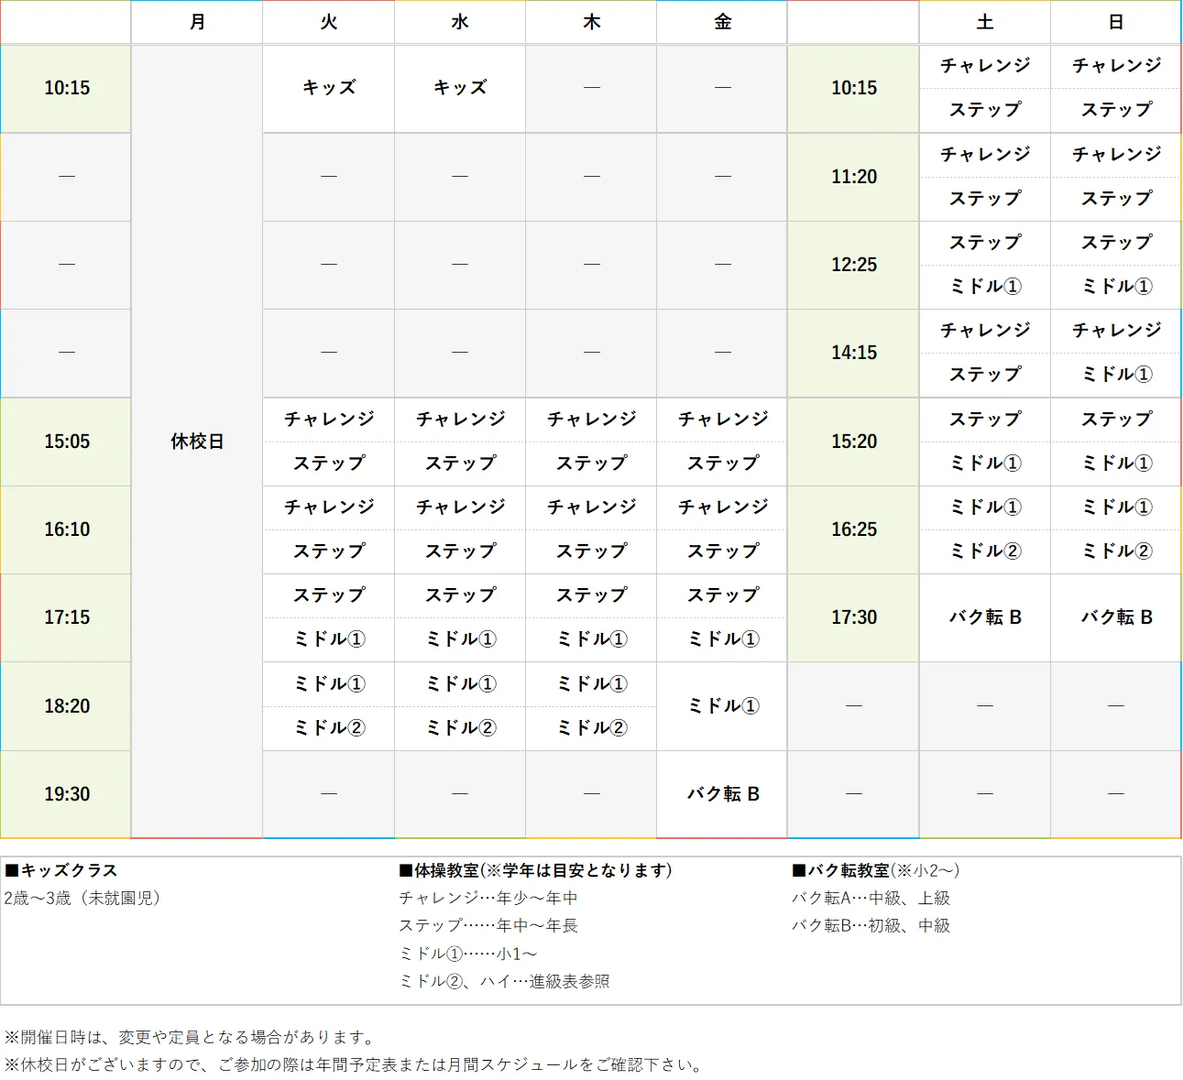Click the キッズ cell under 水曜日
Image resolution: width=1183 pixels, height=1080 pixels.
(x=459, y=88)
